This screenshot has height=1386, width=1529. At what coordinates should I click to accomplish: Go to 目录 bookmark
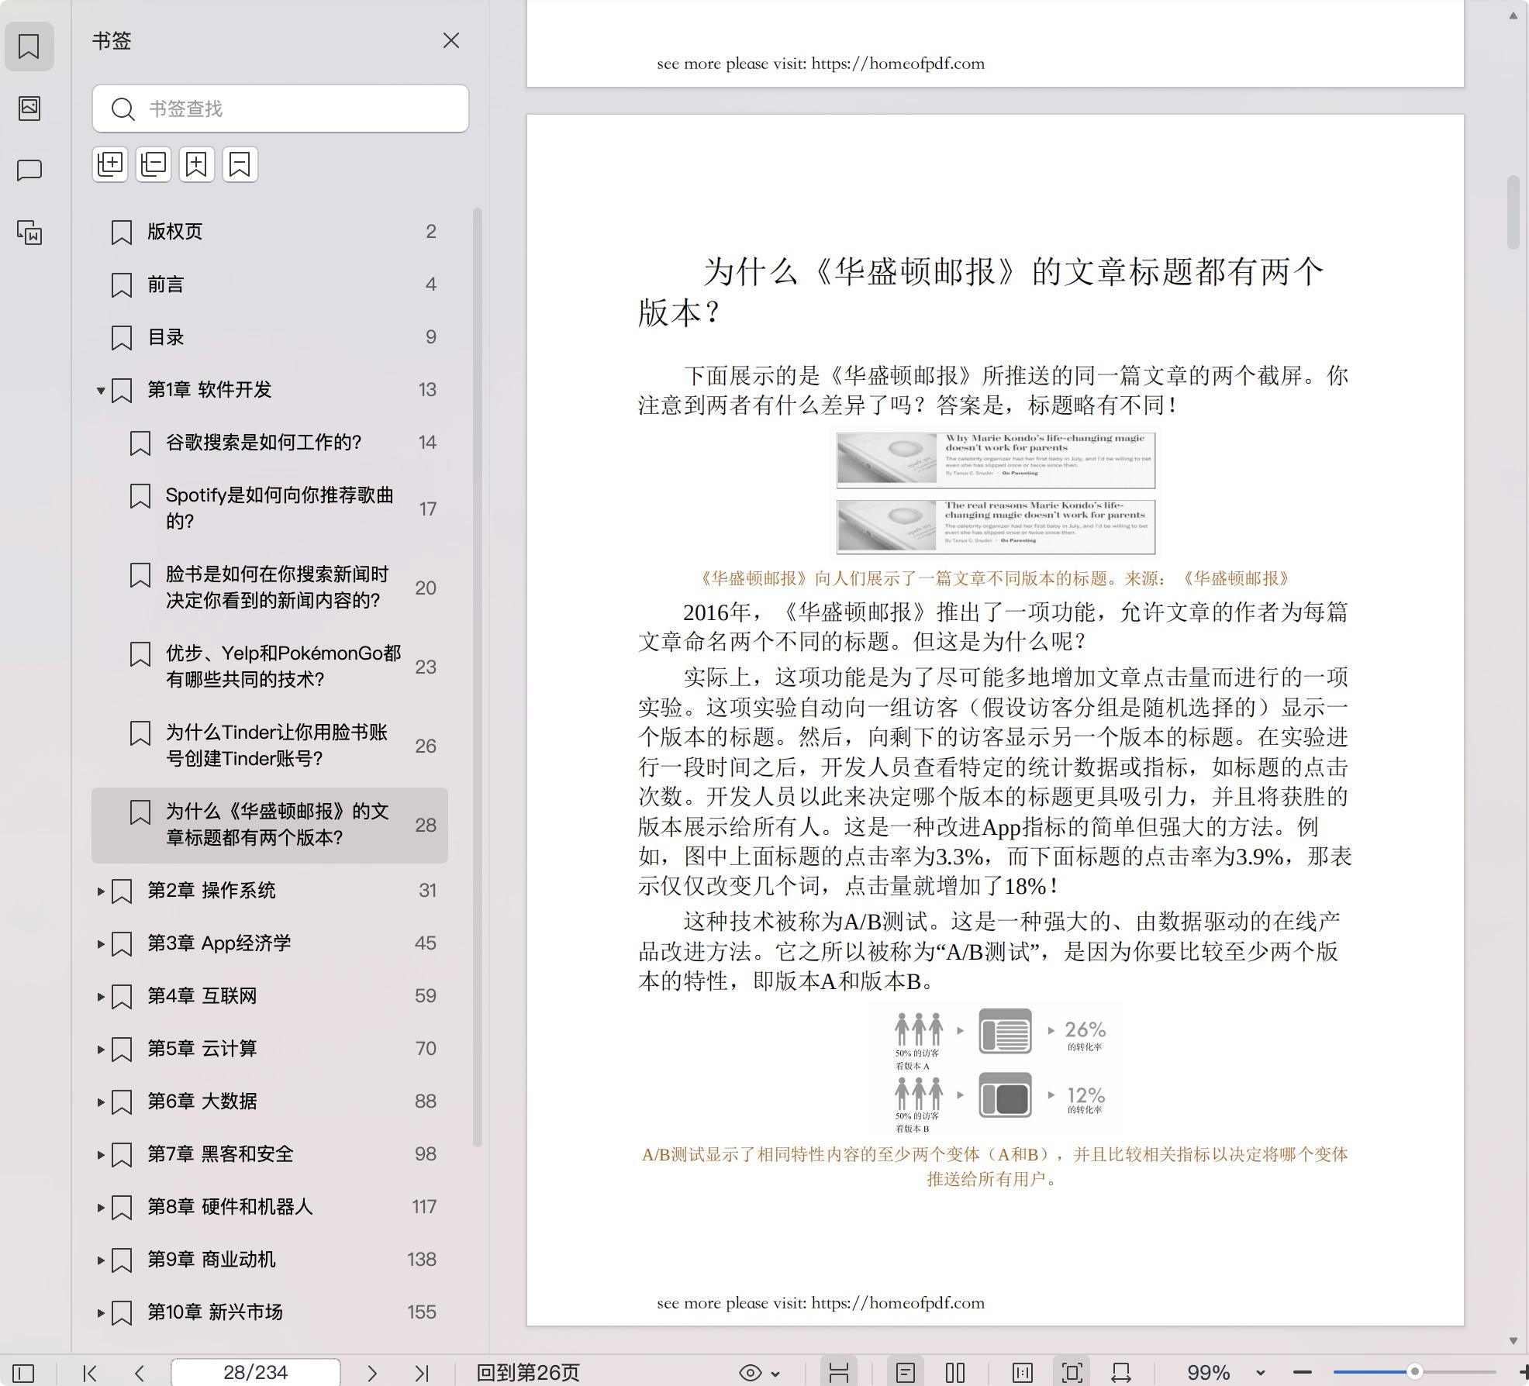tap(270, 336)
